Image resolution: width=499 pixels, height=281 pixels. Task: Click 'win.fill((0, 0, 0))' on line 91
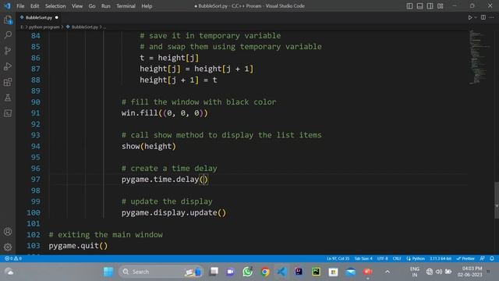[165, 113]
